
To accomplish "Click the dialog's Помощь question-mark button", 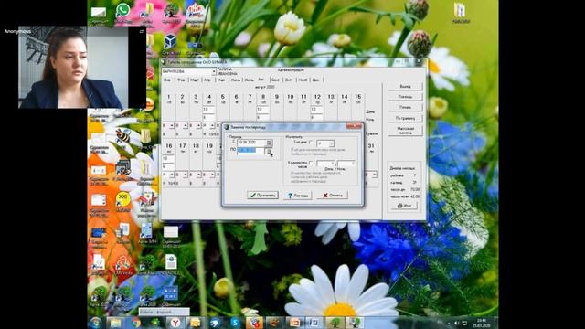I will 298,195.
